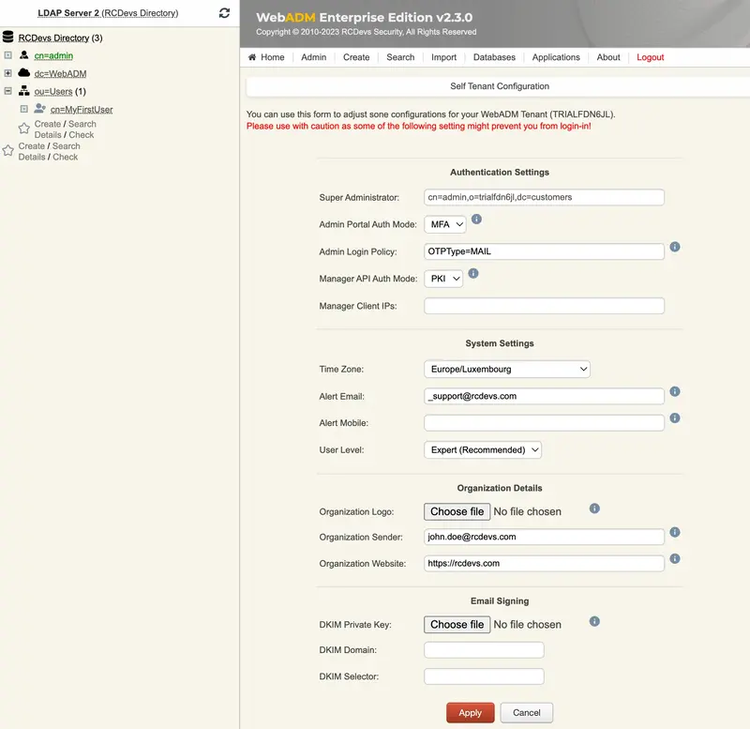Click Details under cn=MyFirstUser
Viewport: 750px width, 729px height.
click(48, 135)
